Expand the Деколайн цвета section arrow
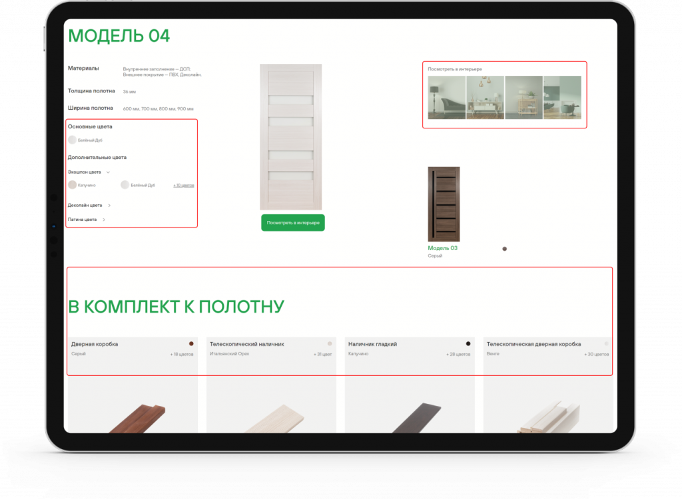This screenshot has height=499, width=682. [x=109, y=205]
